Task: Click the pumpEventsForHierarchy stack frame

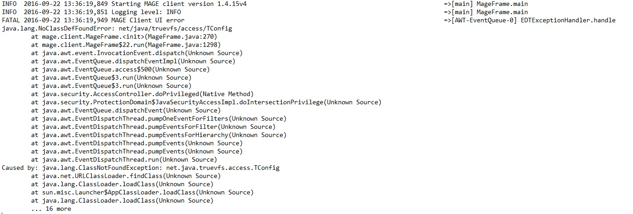Action: point(158,135)
